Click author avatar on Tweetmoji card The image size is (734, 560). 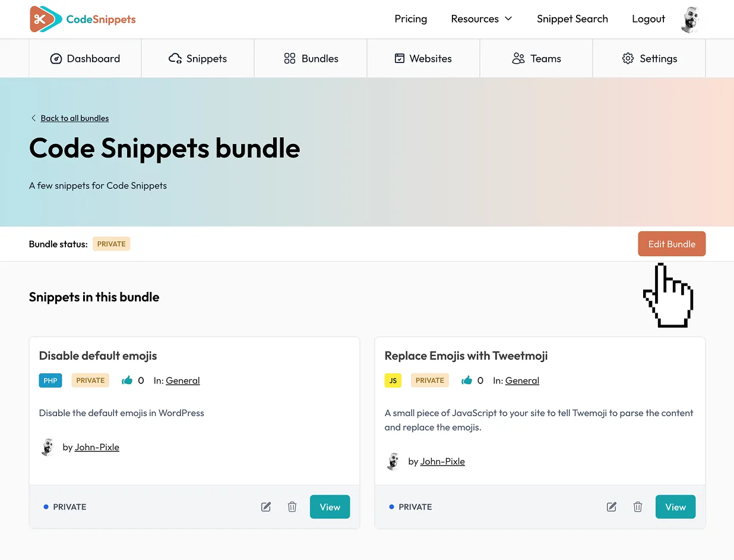[393, 461]
